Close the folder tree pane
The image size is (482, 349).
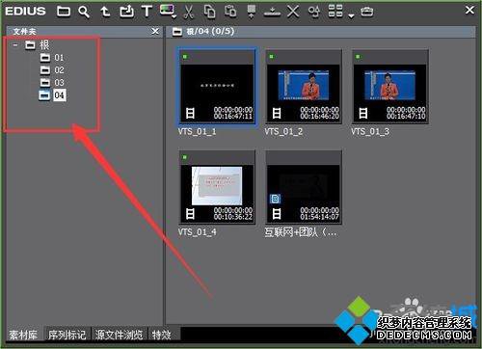[155, 31]
